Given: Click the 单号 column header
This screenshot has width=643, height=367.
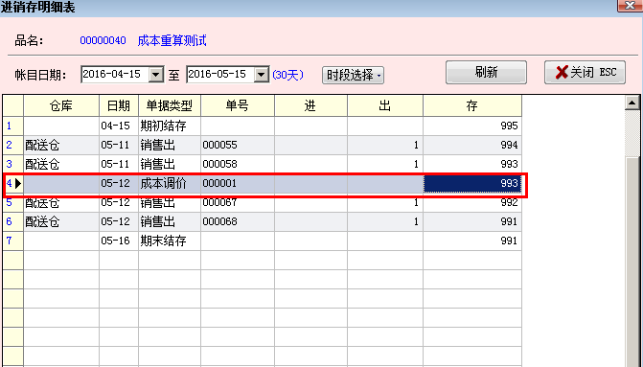Looking at the screenshot, I should 238,105.
